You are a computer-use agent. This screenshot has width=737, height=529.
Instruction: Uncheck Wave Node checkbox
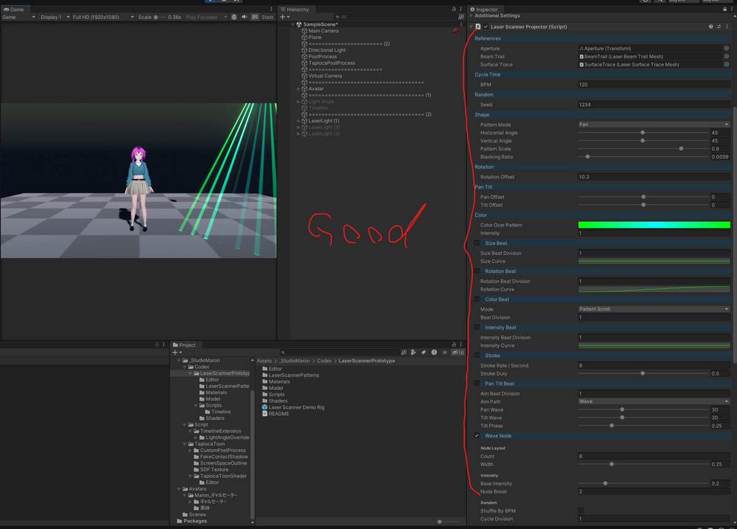pyautogui.click(x=477, y=436)
